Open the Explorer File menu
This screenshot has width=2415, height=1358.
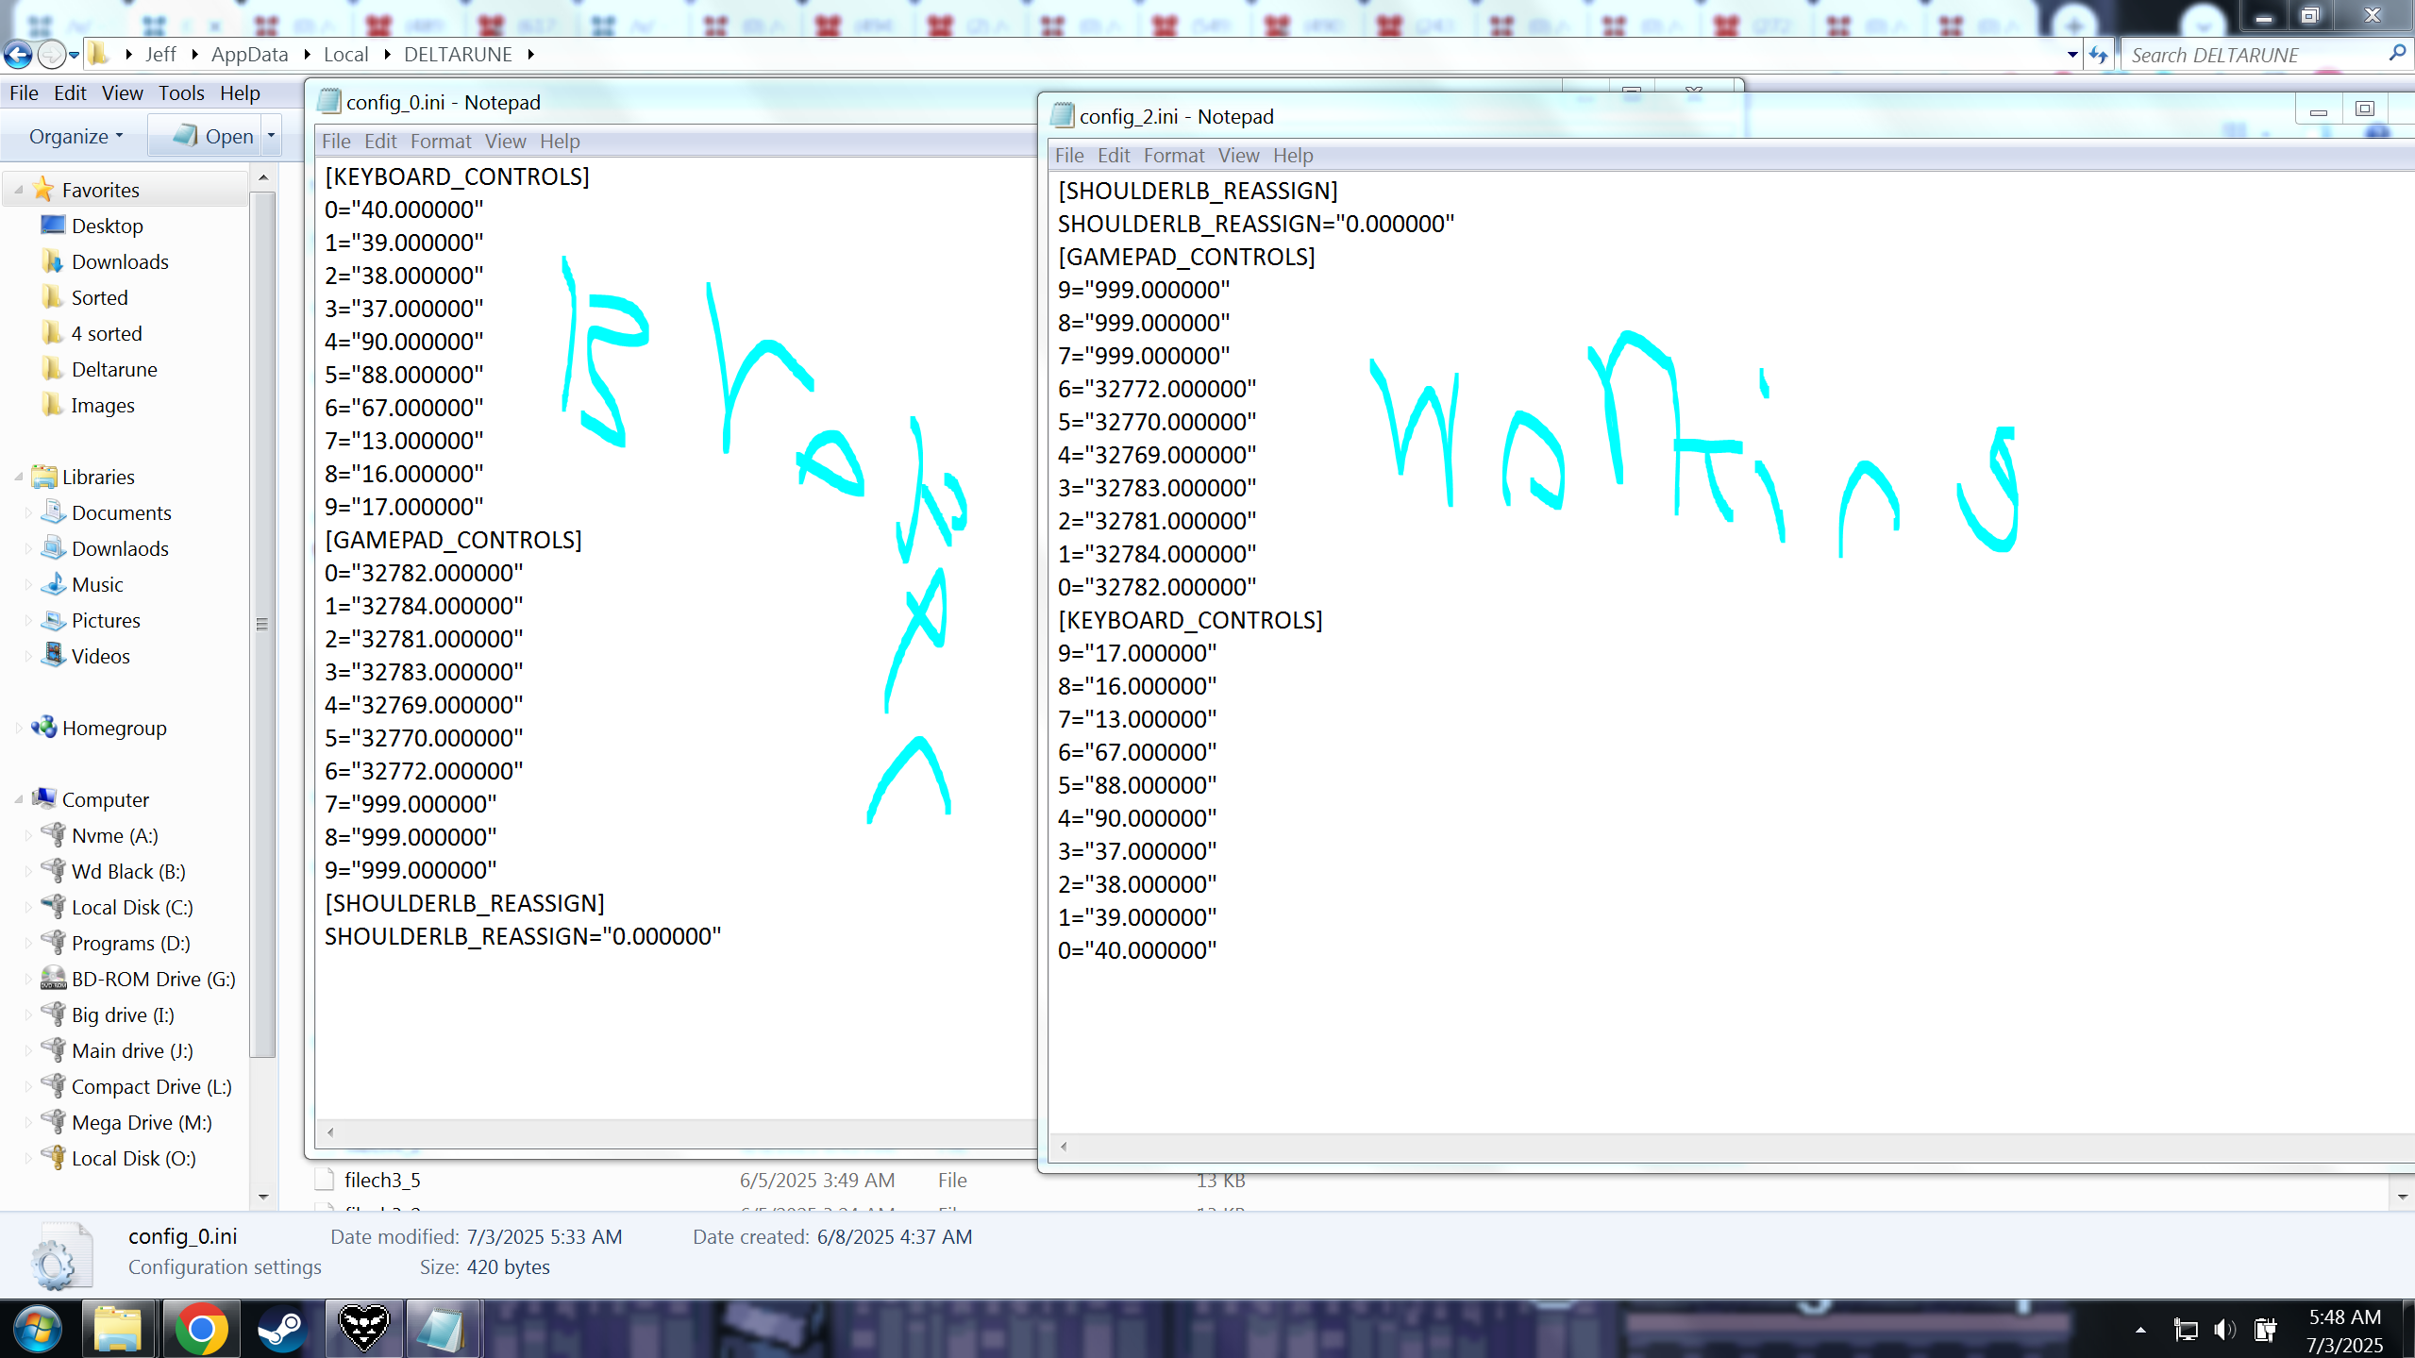pos(24,92)
